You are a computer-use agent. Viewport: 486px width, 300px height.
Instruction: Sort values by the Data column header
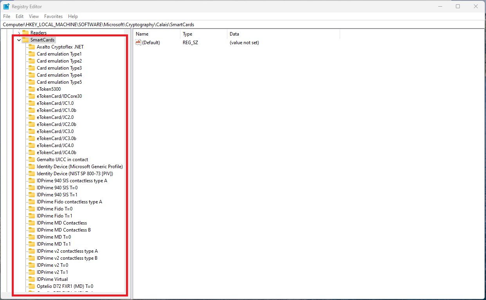tap(283, 34)
